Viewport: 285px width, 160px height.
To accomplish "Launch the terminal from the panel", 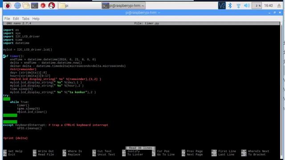I will [35, 6].
